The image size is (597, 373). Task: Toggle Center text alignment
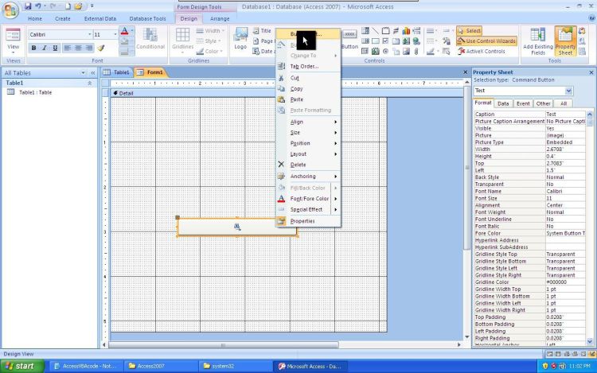tap(78, 48)
